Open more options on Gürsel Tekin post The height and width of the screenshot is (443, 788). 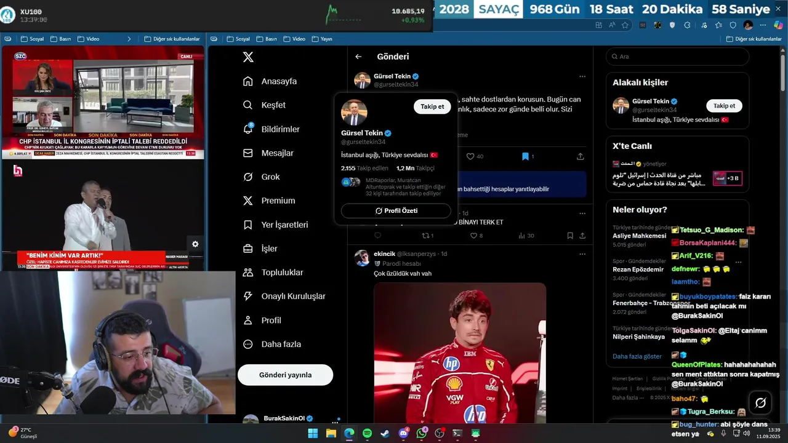click(582, 77)
